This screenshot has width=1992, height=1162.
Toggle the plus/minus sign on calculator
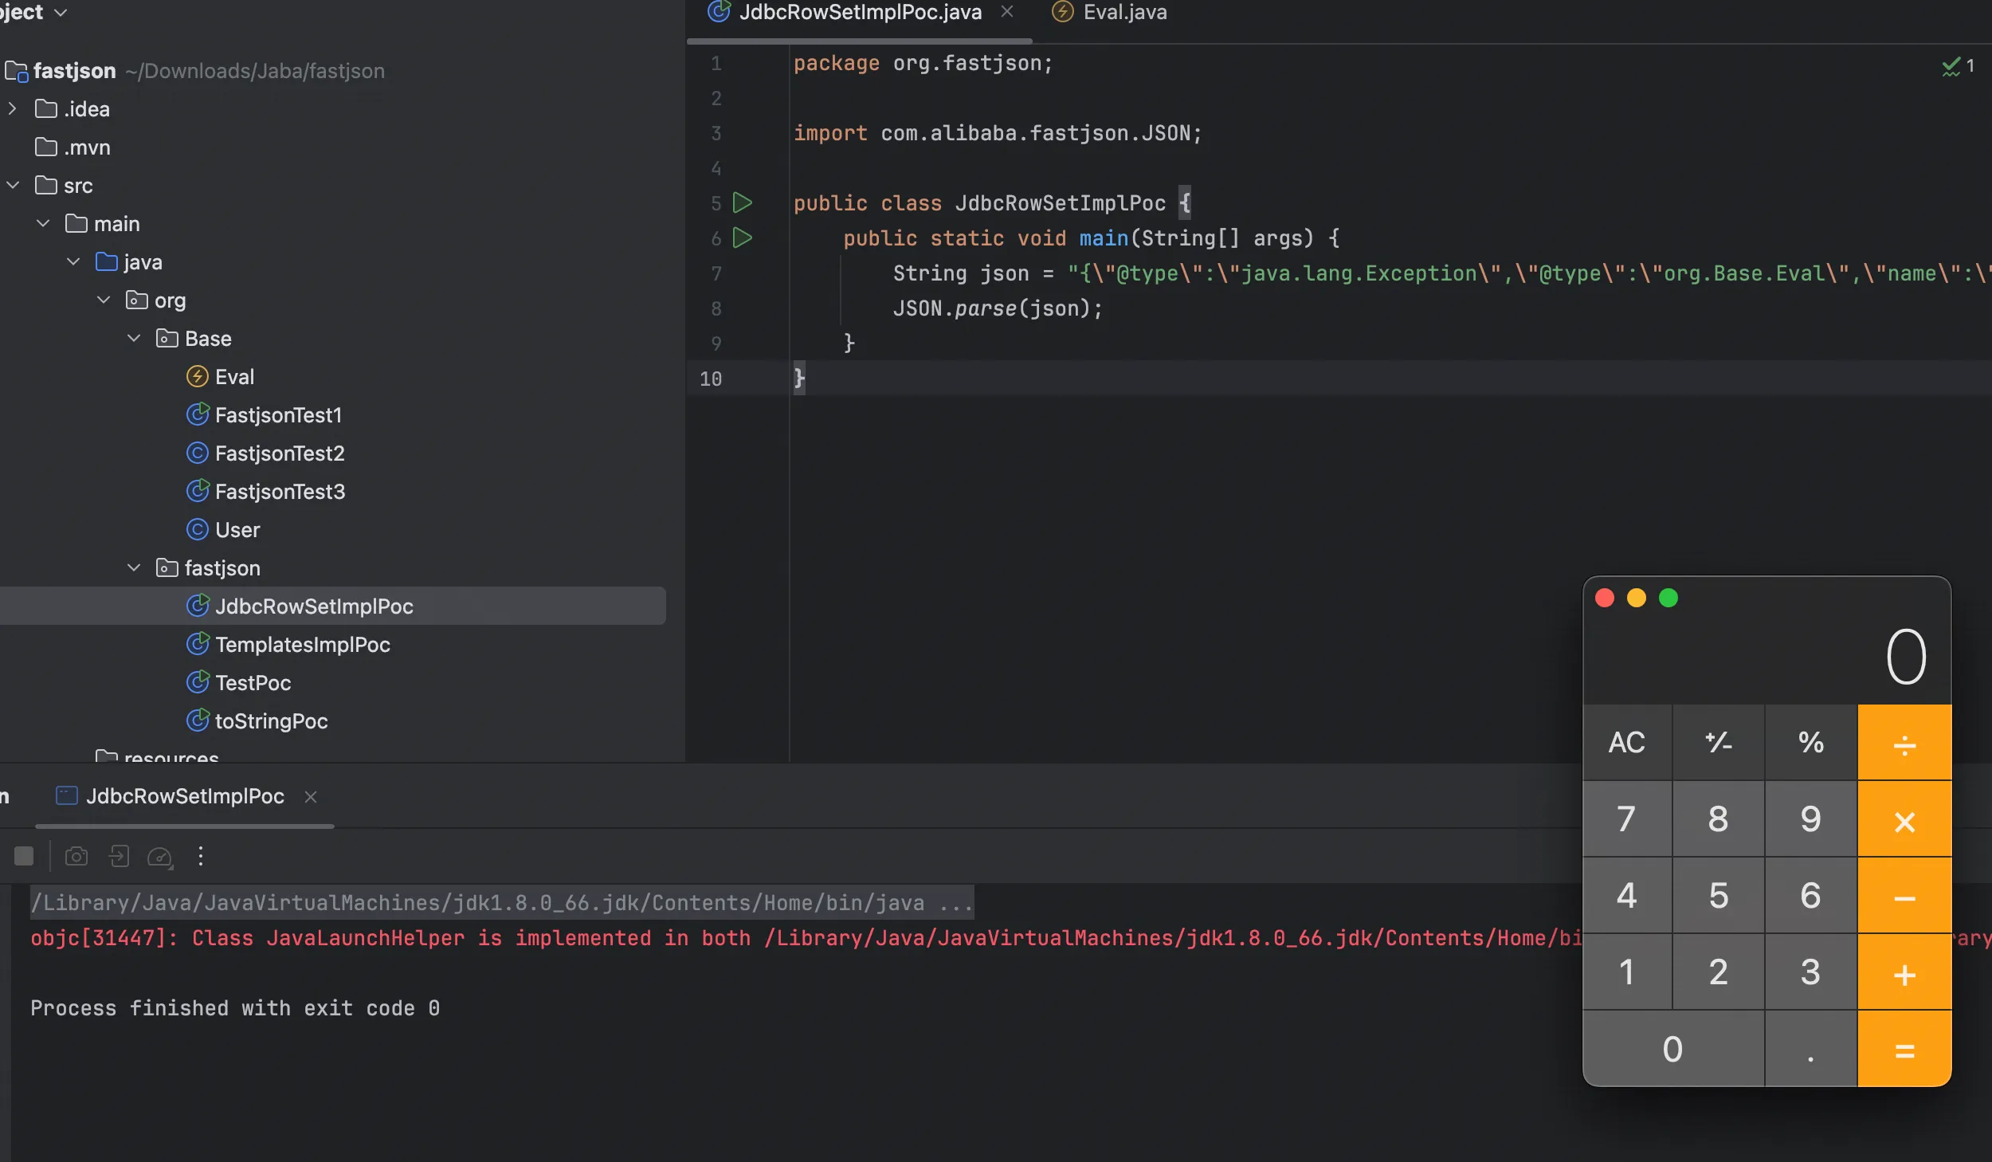[1718, 742]
